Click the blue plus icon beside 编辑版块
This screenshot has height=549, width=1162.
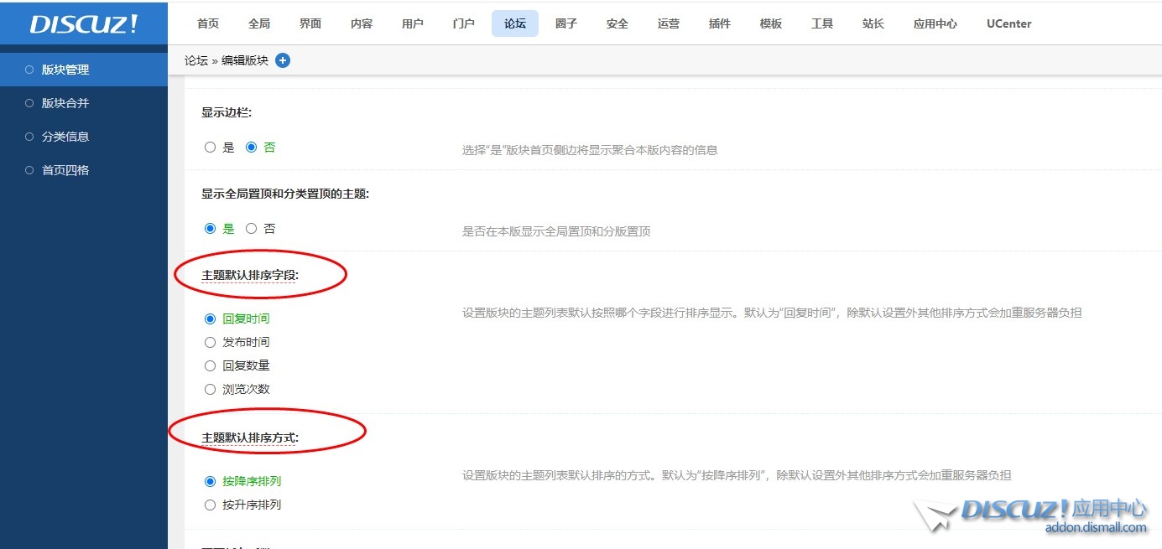pos(283,60)
